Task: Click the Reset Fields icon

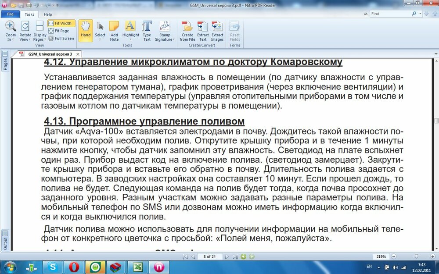Action: [x=234, y=26]
